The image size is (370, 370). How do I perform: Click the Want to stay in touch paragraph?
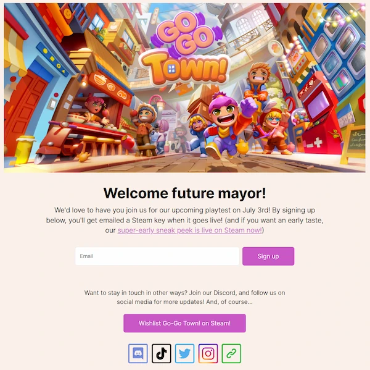pos(185,297)
